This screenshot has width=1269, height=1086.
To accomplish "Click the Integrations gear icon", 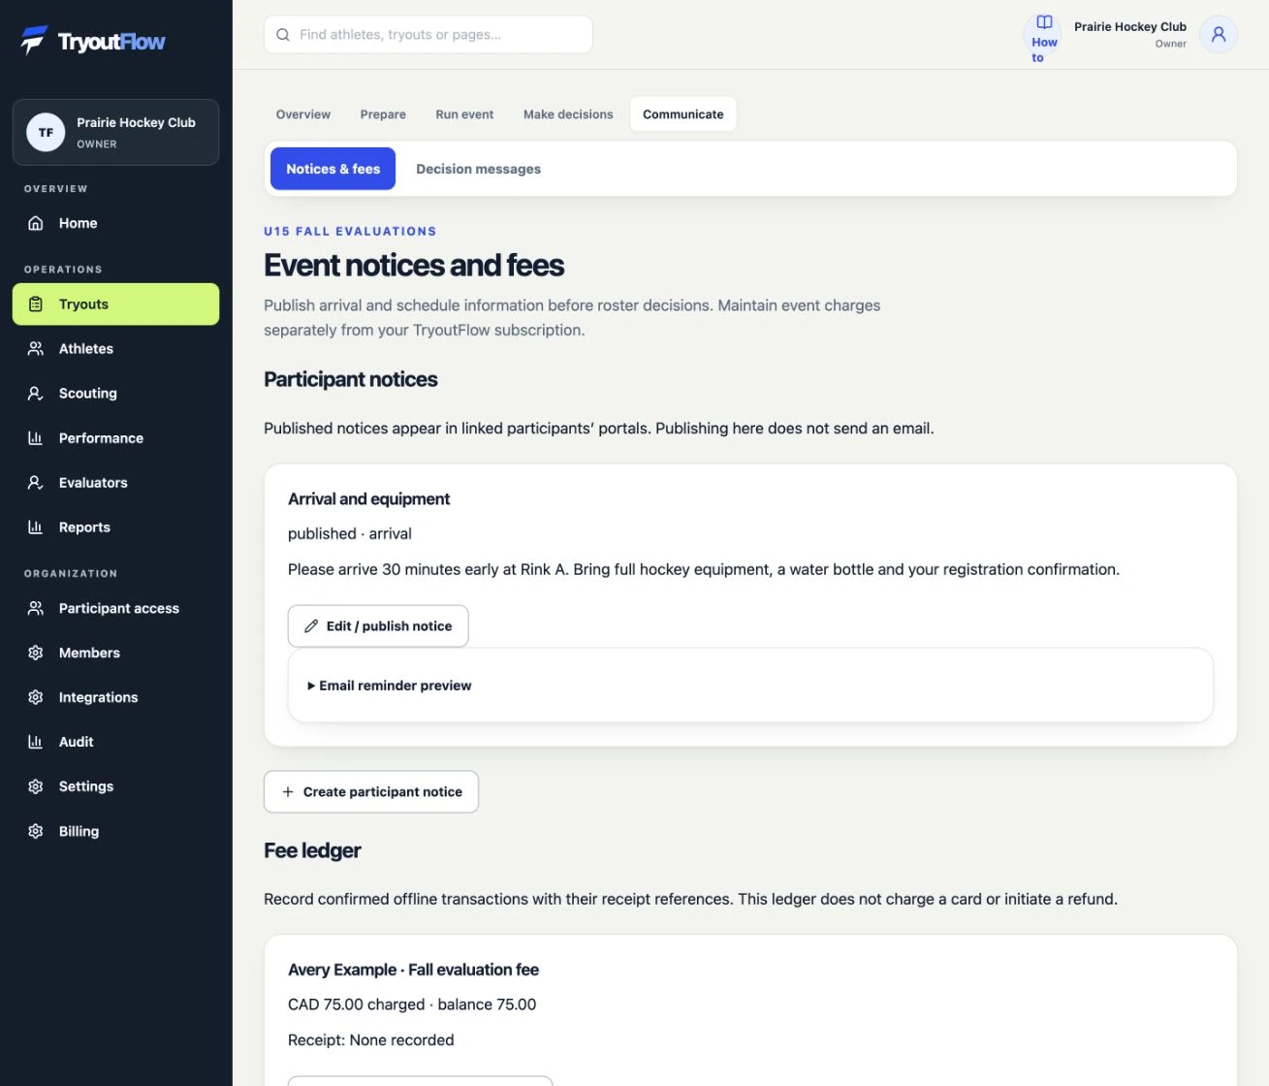I will click(36, 698).
